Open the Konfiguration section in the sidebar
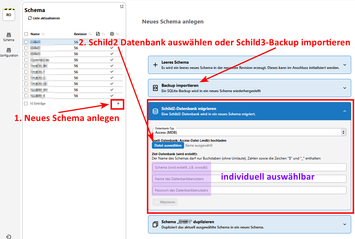The width and height of the screenshot is (355, 239). click(x=9, y=52)
